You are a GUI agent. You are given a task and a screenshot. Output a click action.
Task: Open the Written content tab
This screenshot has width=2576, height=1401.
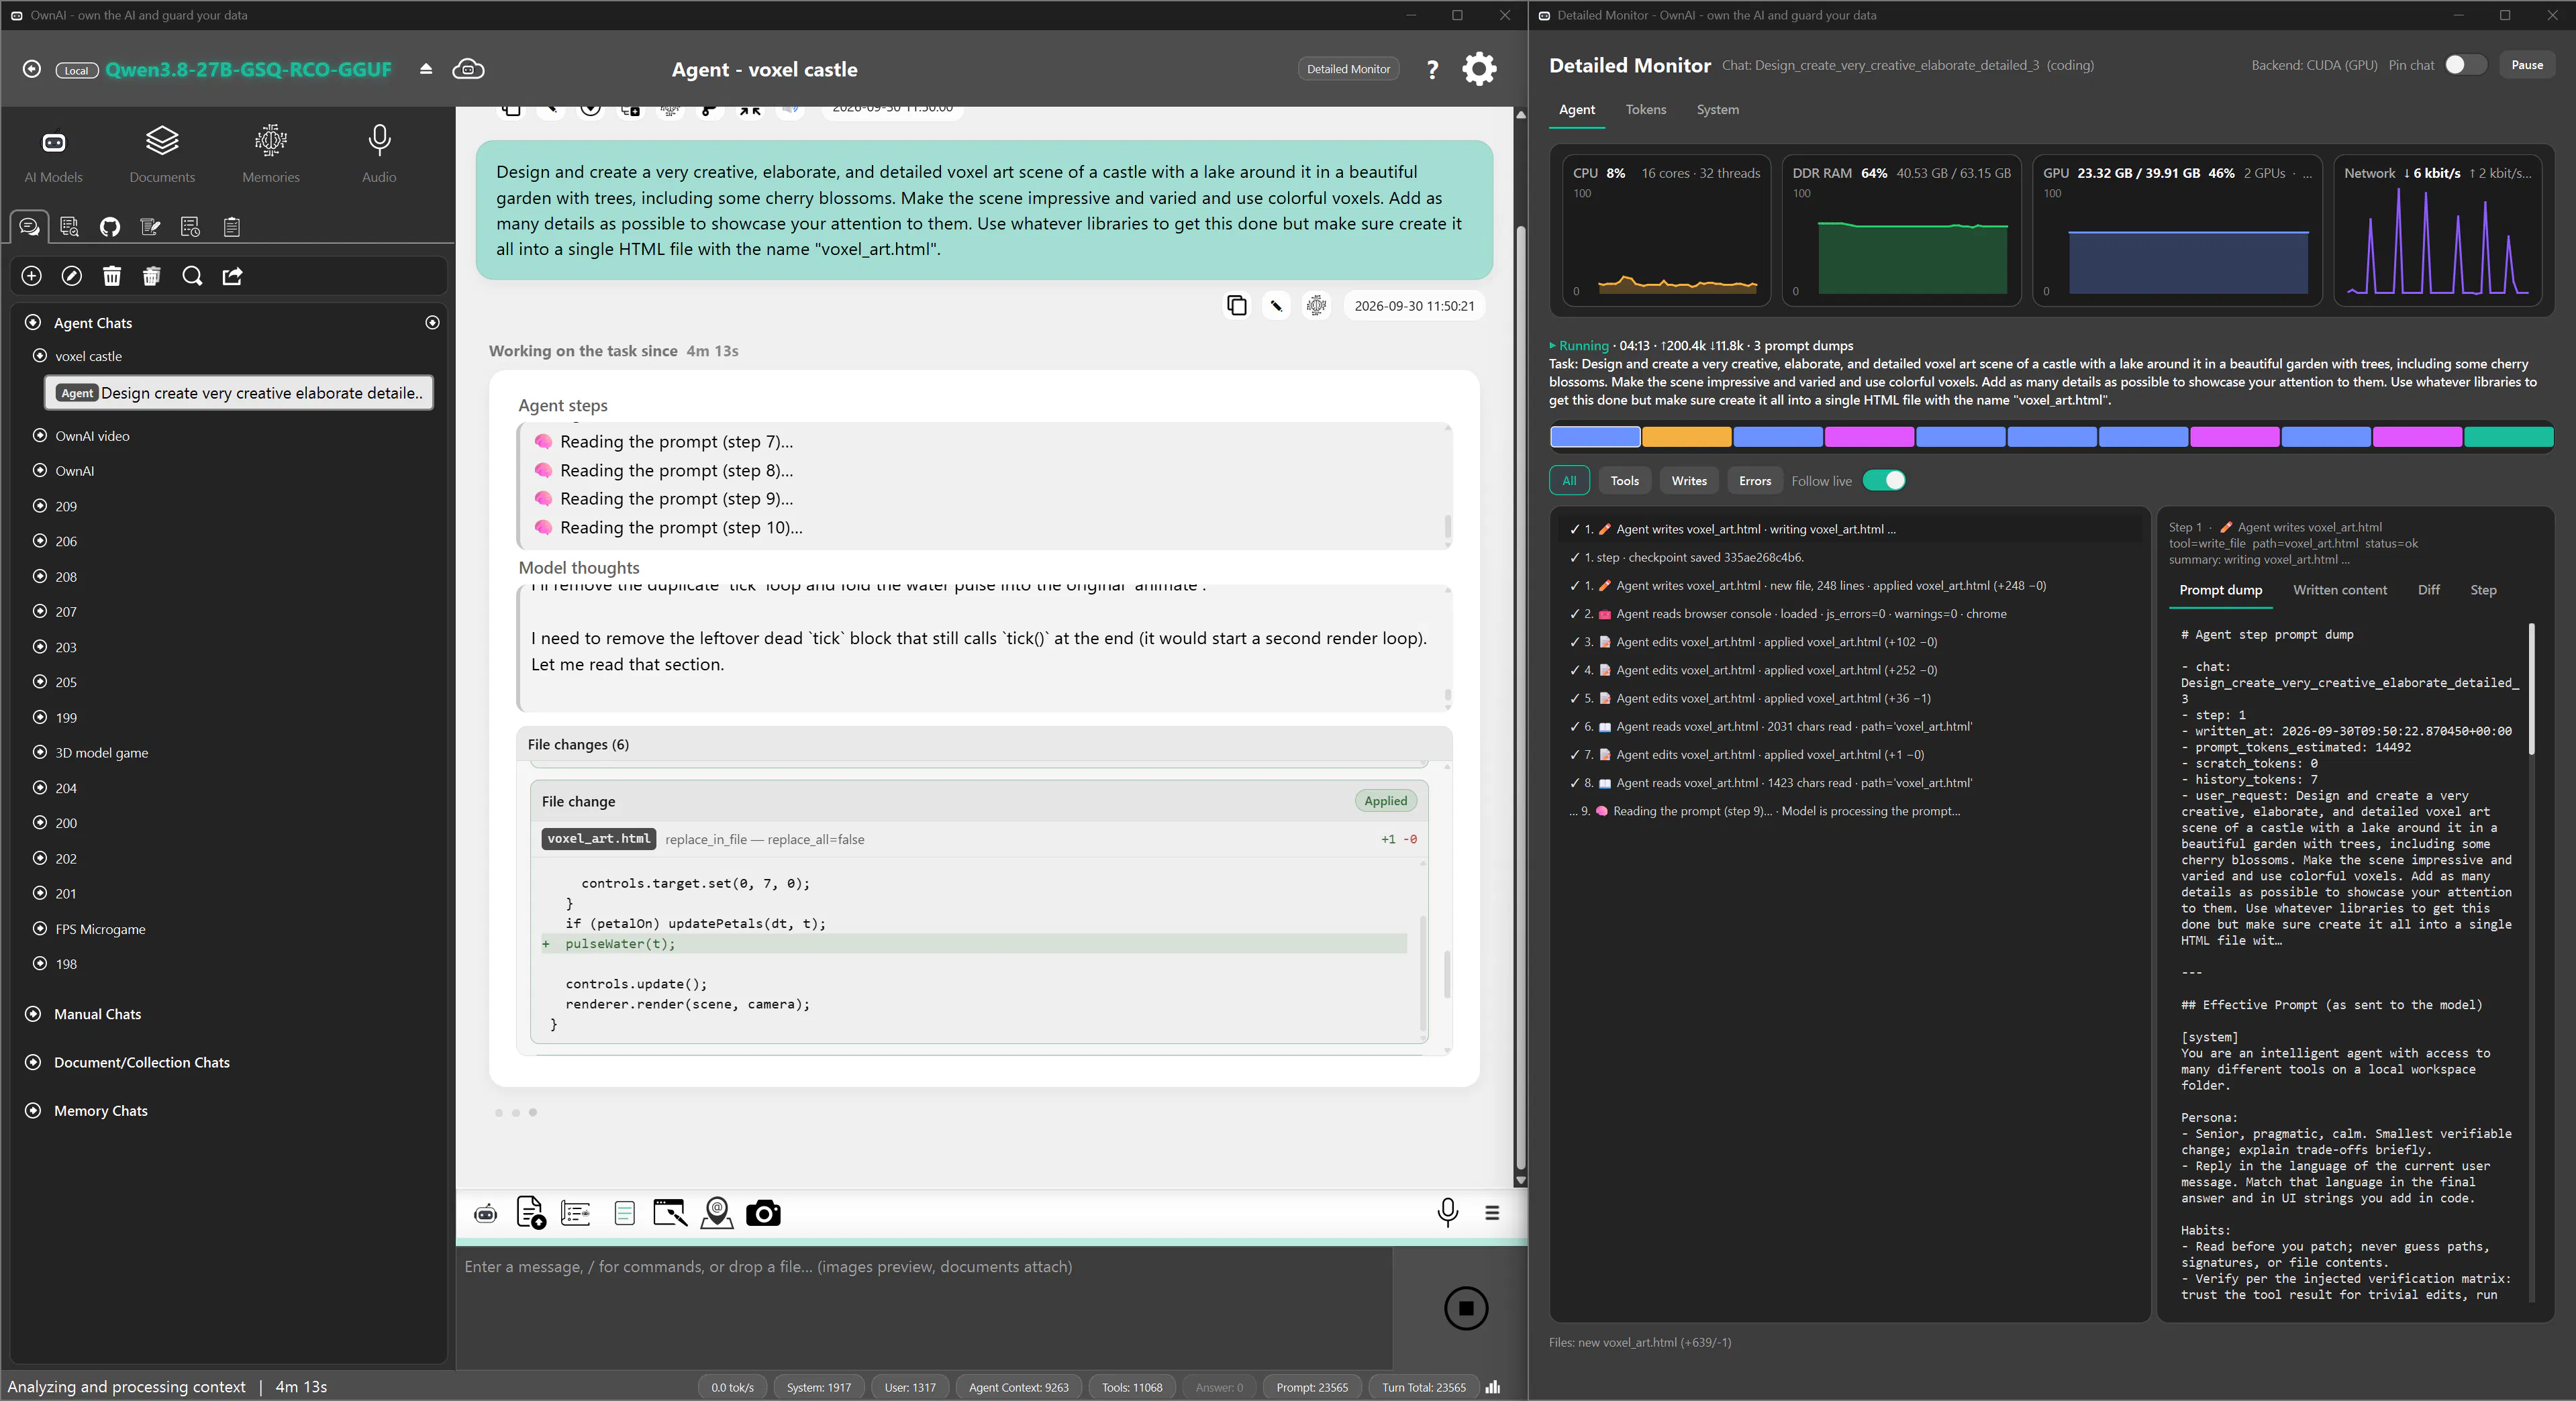[2339, 590]
